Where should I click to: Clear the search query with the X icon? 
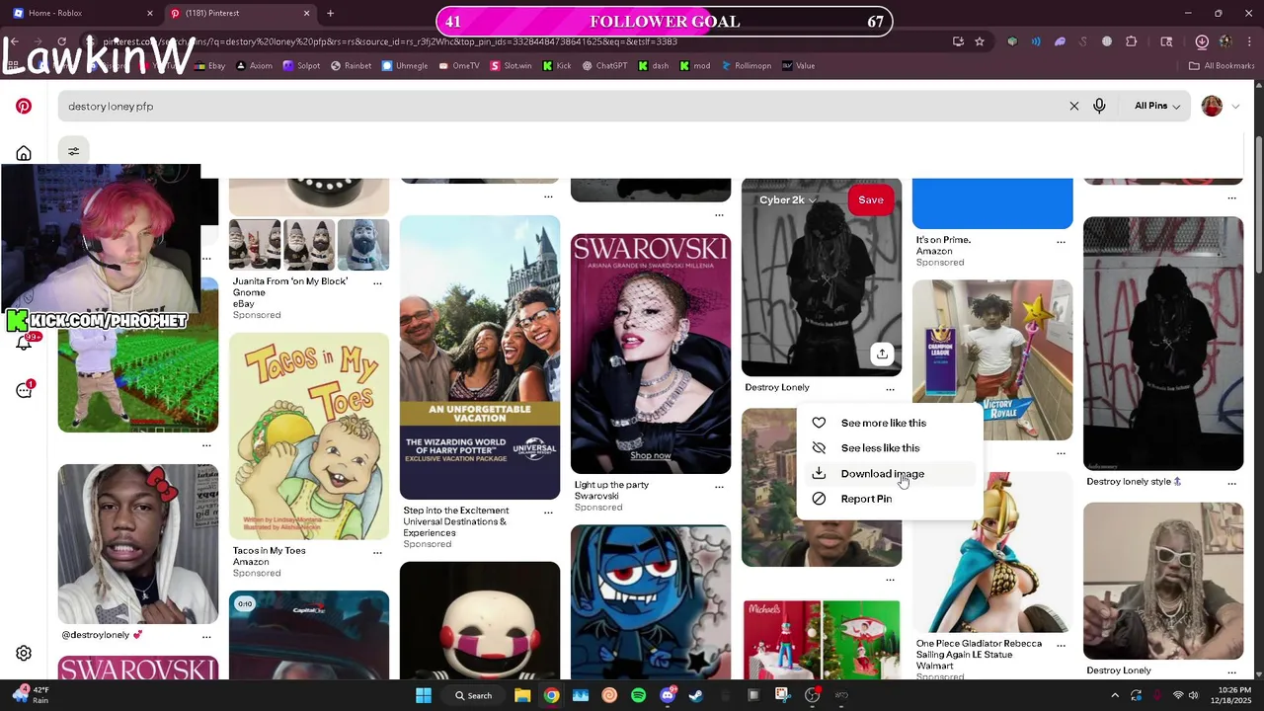tap(1074, 106)
